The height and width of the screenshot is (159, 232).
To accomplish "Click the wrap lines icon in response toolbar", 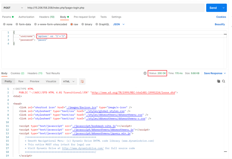I will [82, 82].
